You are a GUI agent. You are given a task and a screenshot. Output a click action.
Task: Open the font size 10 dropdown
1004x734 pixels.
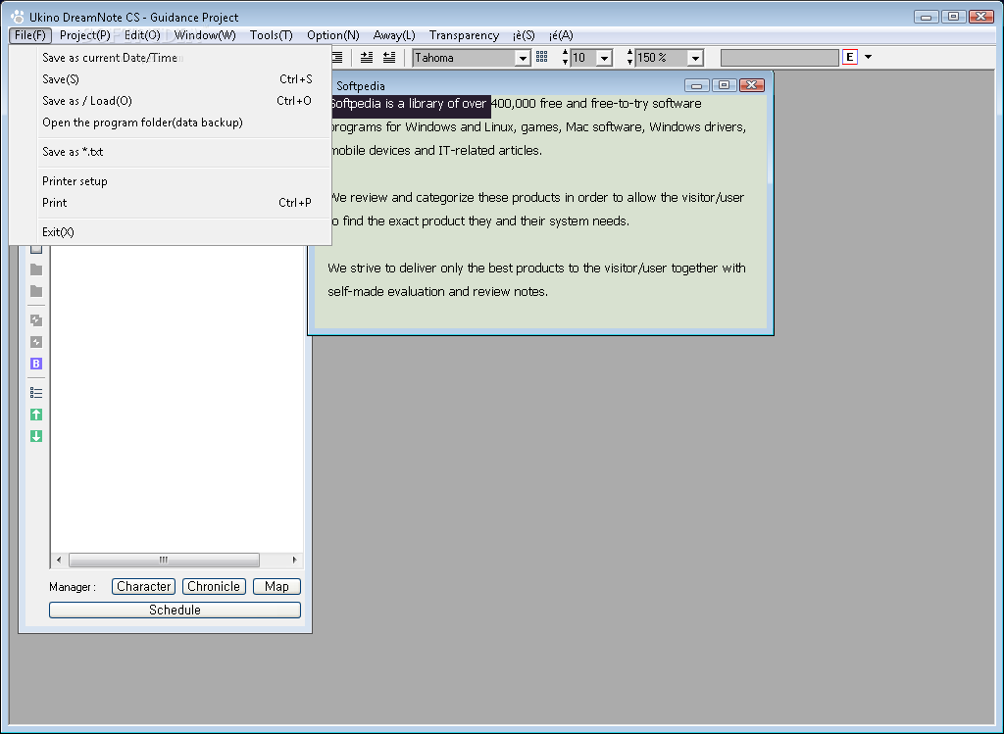click(x=604, y=58)
